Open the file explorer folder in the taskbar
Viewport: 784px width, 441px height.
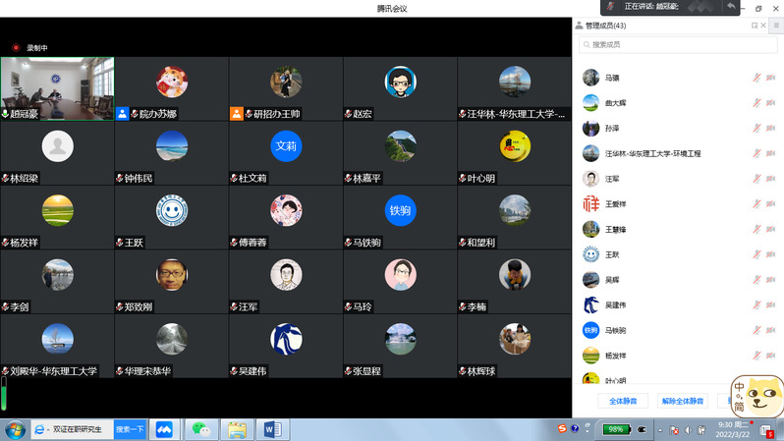pos(236,429)
